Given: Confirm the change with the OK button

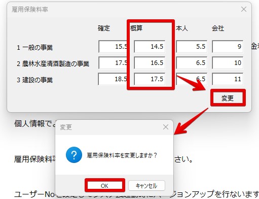Looking at the screenshot, I should 104,186.
